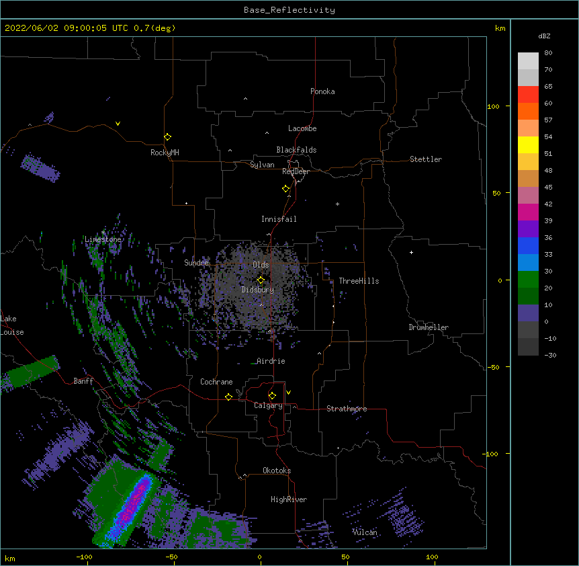Viewport: 579px width, 566px height.
Task: Click the Lake Louise label
Action: tap(12, 325)
